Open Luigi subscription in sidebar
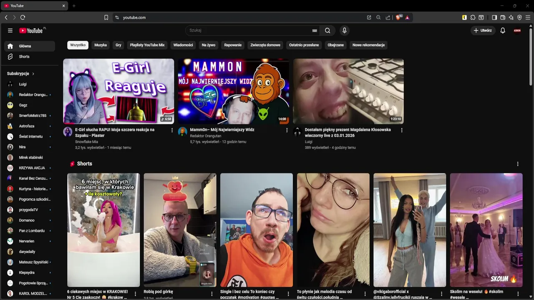This screenshot has width=534, height=300. (29, 84)
